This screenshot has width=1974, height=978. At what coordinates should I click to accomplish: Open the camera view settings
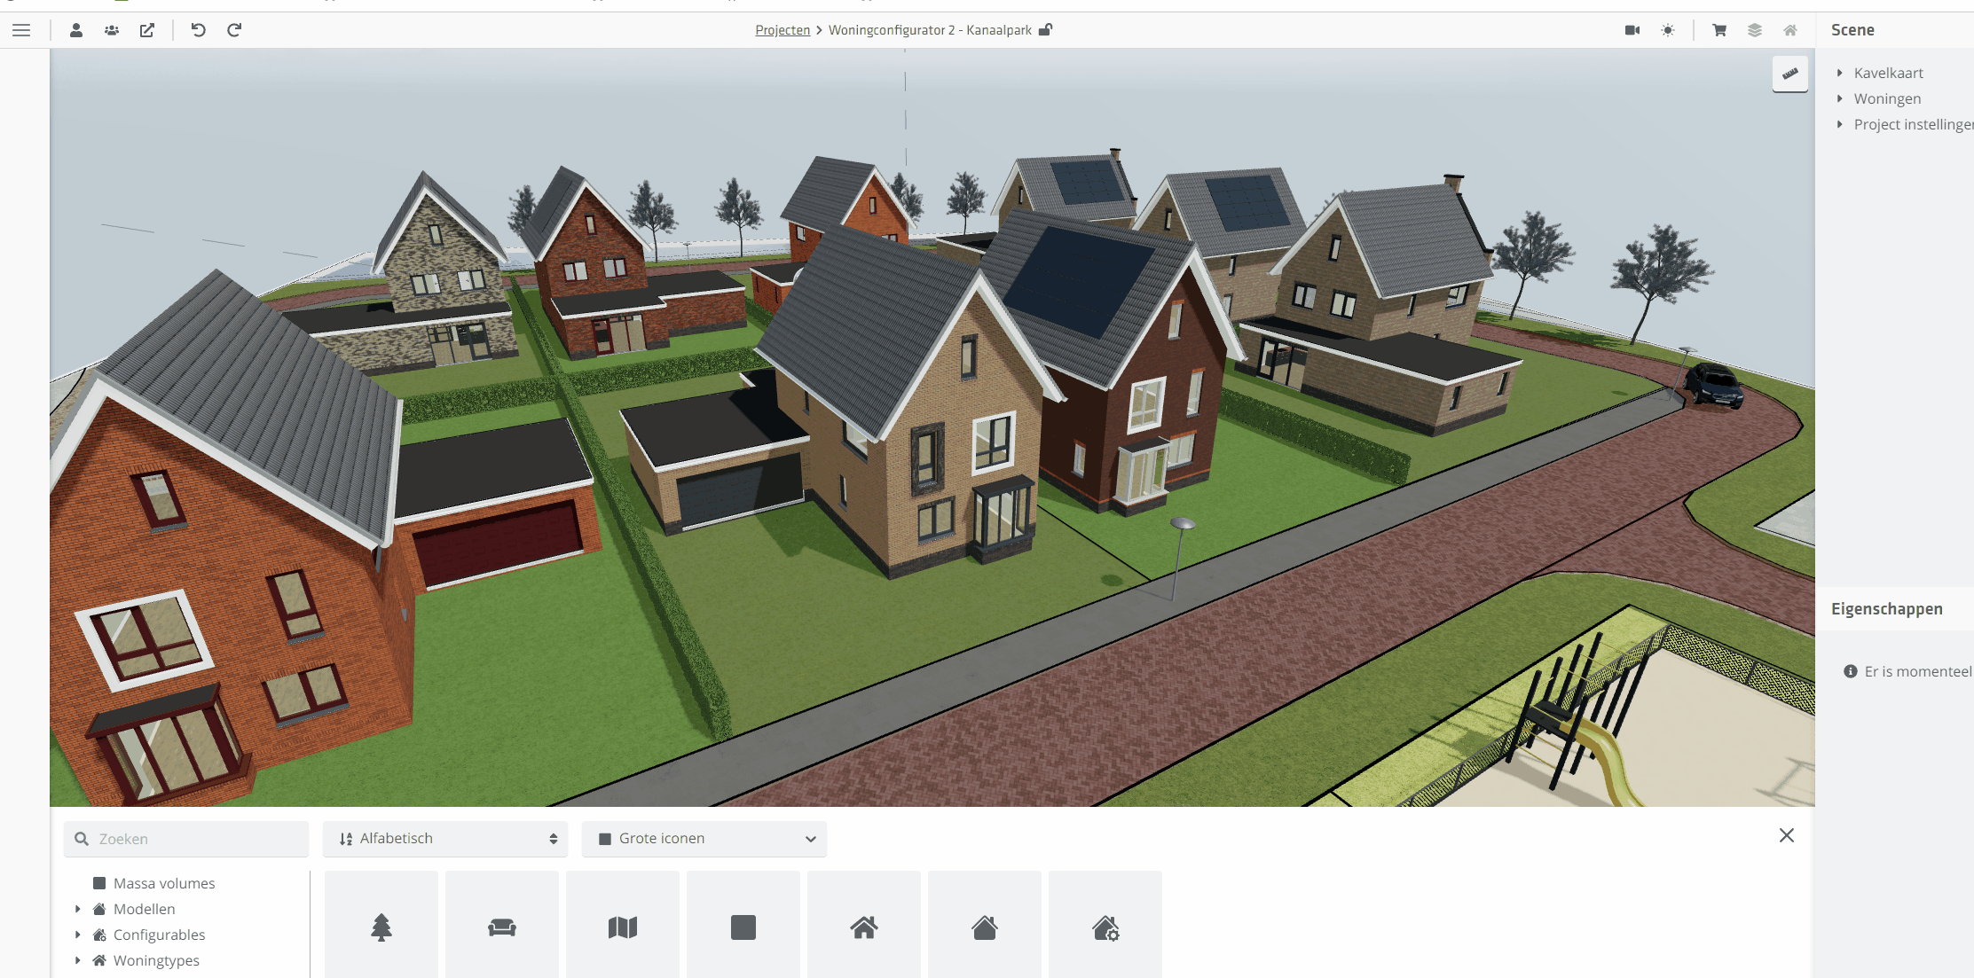click(x=1632, y=30)
